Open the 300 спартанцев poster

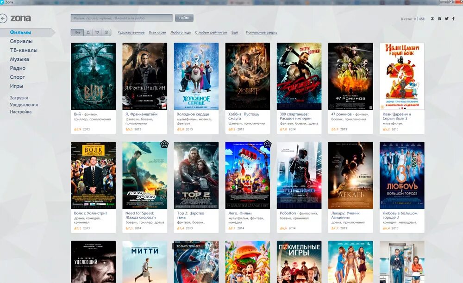tap(299, 76)
